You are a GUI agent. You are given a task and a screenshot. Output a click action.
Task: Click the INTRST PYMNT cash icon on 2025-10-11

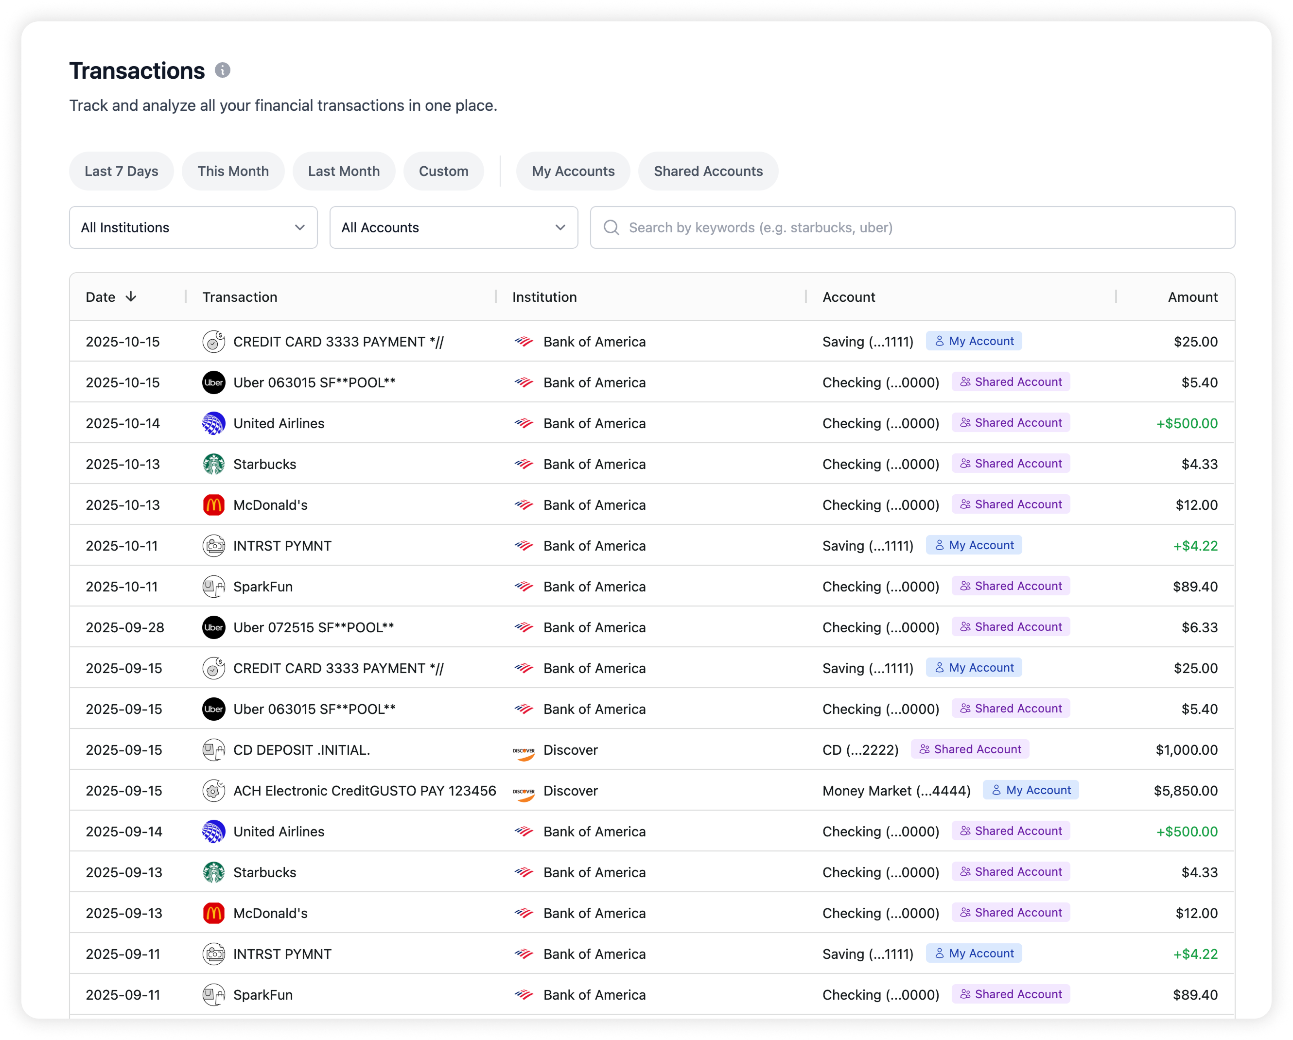(x=213, y=546)
